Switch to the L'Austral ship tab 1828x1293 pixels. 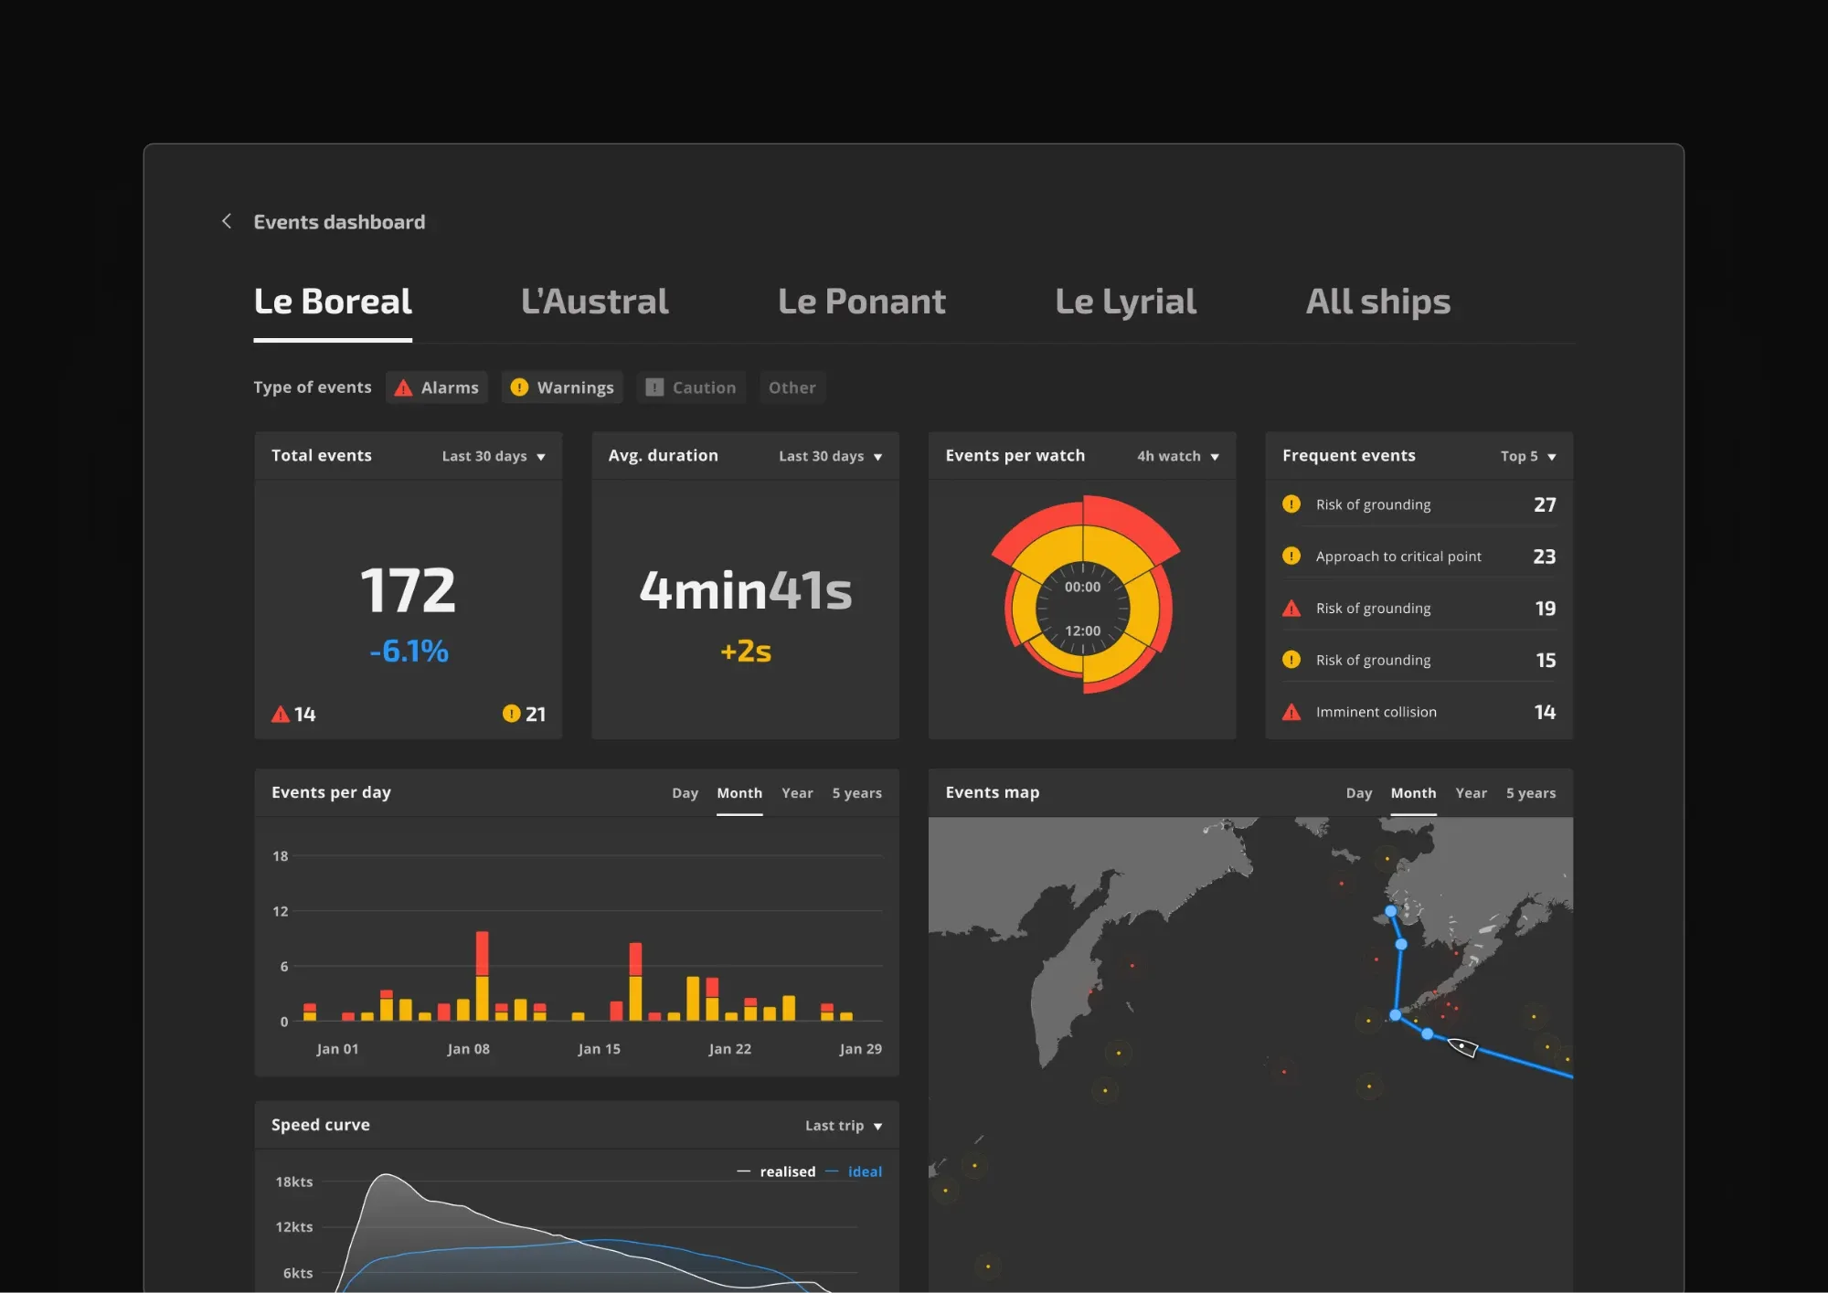point(595,302)
